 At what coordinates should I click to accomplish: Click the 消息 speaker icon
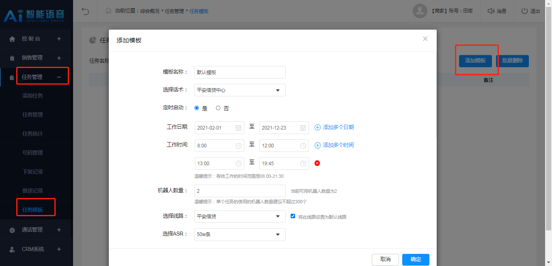pos(491,11)
